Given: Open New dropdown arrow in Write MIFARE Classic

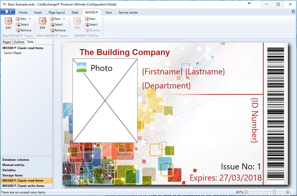Looking at the screenshot, I should click(x=64, y=19).
